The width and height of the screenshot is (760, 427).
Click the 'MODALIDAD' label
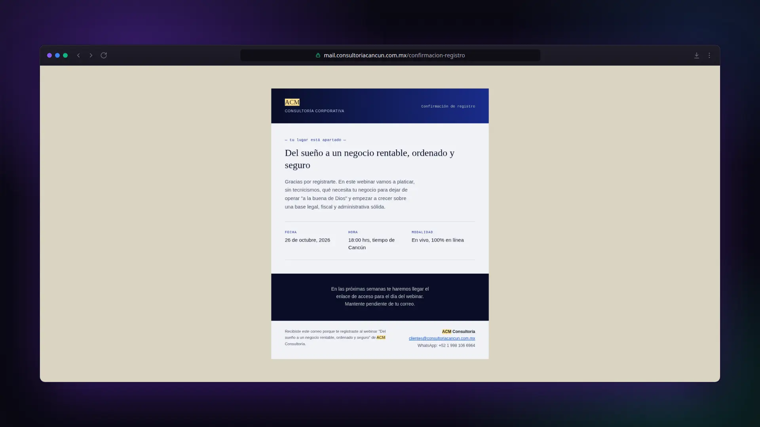pos(422,232)
